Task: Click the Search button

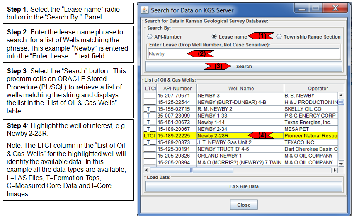Action: tap(244, 66)
